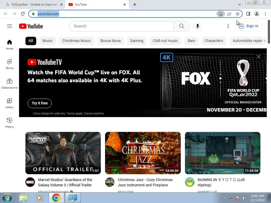Dismiss the YouTube TV banner ad
Screen dimensions: 271x203
[x=258, y=57]
